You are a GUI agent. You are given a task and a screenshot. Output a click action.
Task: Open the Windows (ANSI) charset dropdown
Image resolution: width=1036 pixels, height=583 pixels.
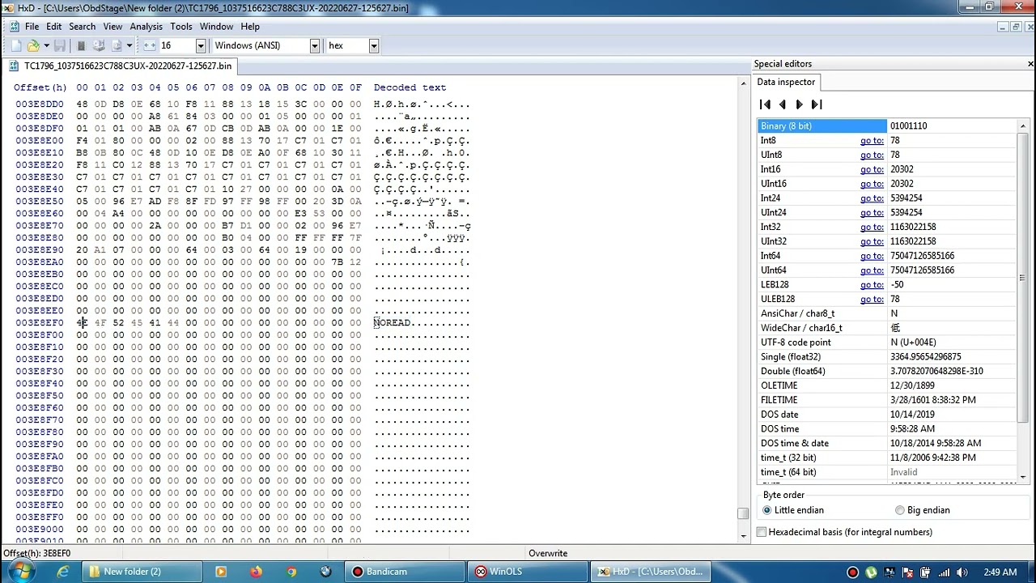click(315, 46)
